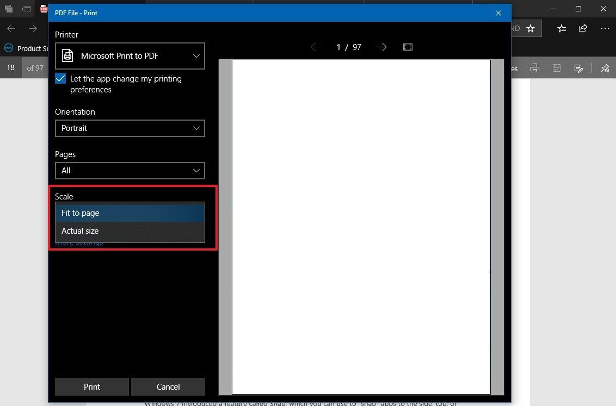Uncheck Let the app change my printing preferences
The width and height of the screenshot is (616, 406).
tap(60, 78)
